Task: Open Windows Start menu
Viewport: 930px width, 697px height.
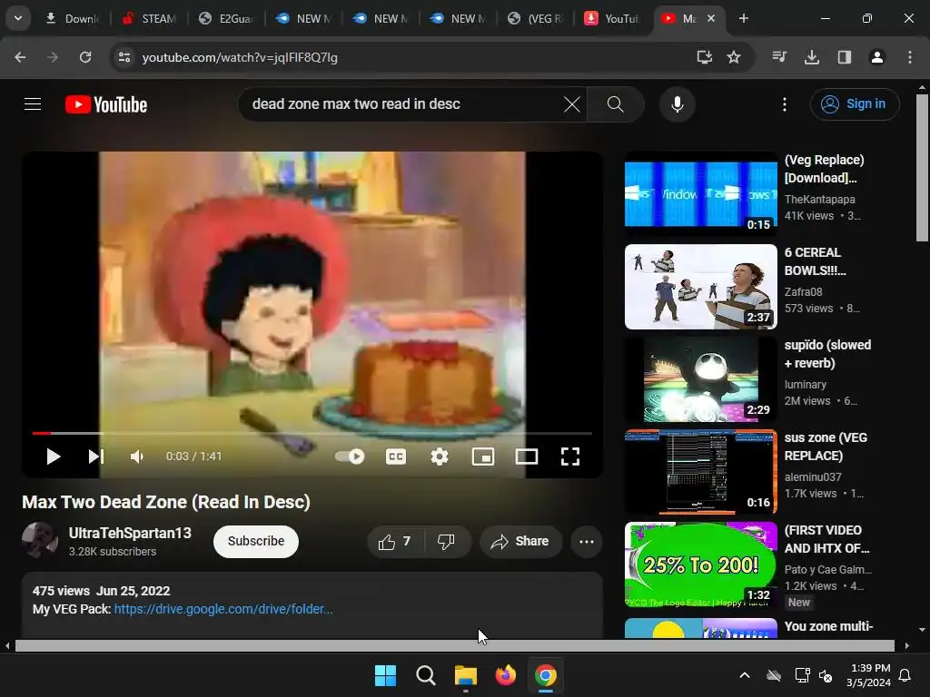Action: coord(385,675)
